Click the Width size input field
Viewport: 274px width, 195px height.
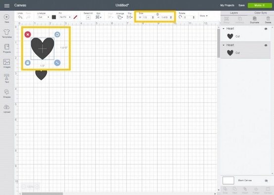point(147,17)
